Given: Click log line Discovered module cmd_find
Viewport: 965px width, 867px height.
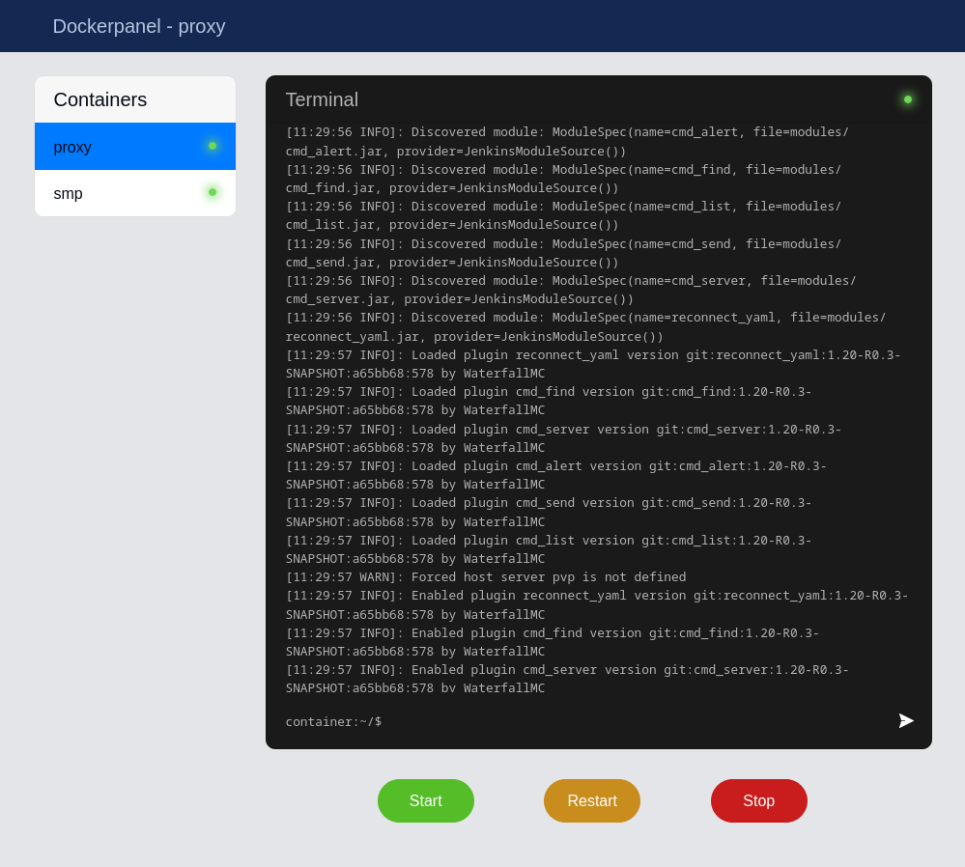Looking at the screenshot, I should [563, 179].
